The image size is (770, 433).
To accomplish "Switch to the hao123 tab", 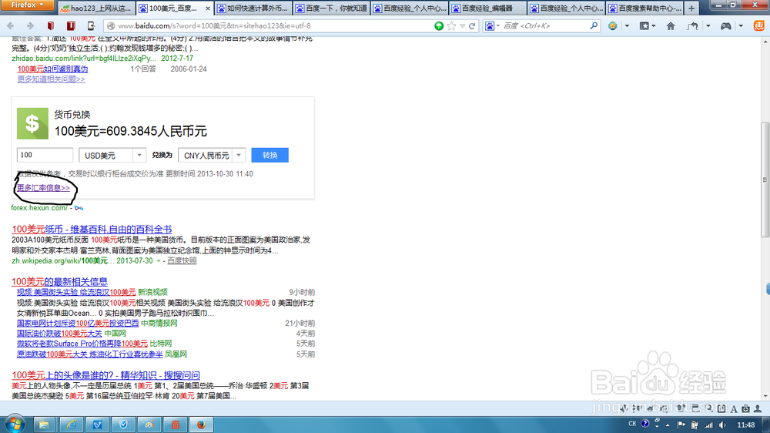I will pyautogui.click(x=95, y=8).
